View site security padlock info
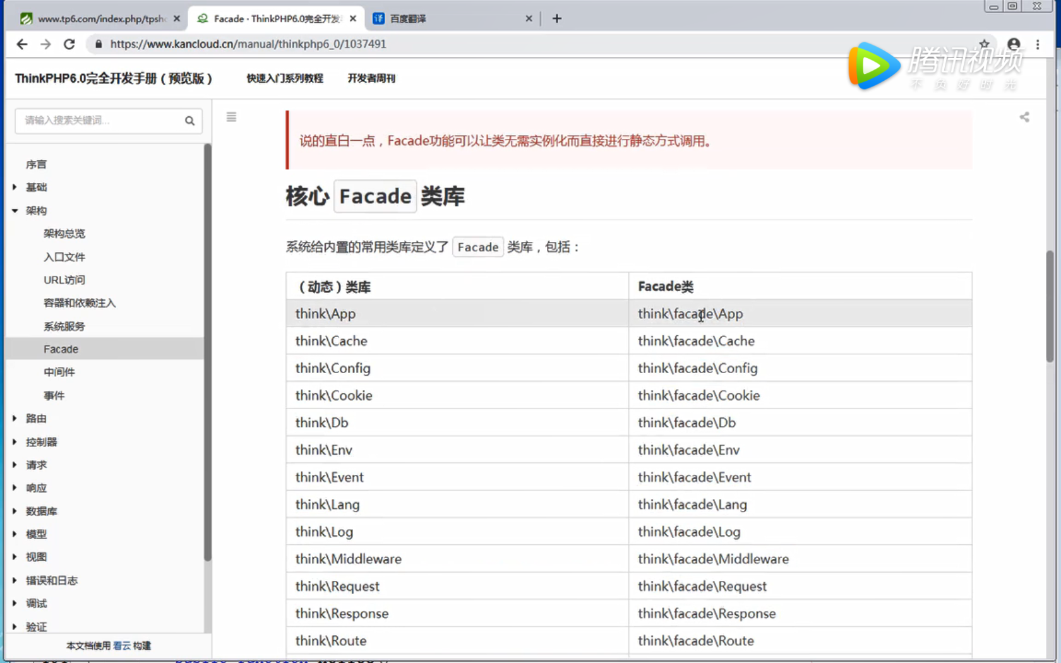The width and height of the screenshot is (1061, 663). click(x=98, y=44)
